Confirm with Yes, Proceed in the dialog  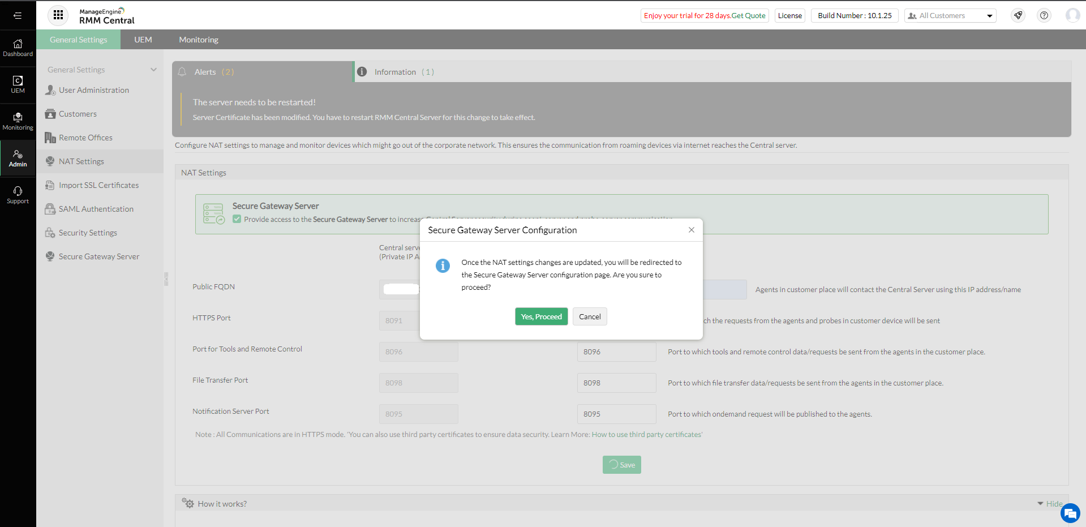point(541,316)
